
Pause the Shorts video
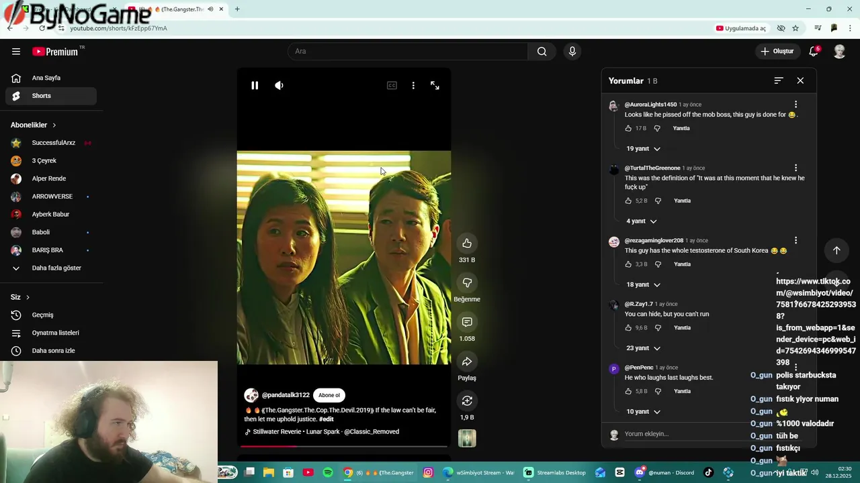tap(255, 86)
